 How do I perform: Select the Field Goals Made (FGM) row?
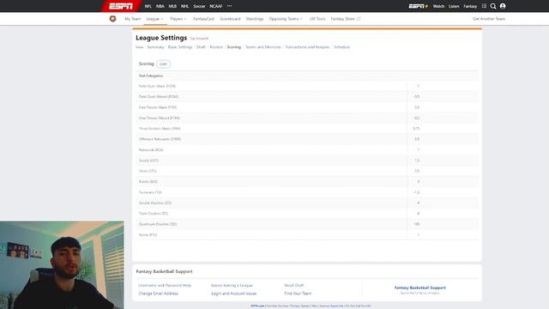307,86
